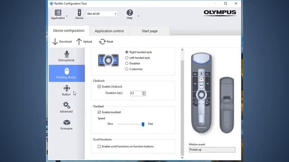Decrease ClickLock duration with down arrow
The width and height of the screenshot is (289, 162).
[144, 94]
